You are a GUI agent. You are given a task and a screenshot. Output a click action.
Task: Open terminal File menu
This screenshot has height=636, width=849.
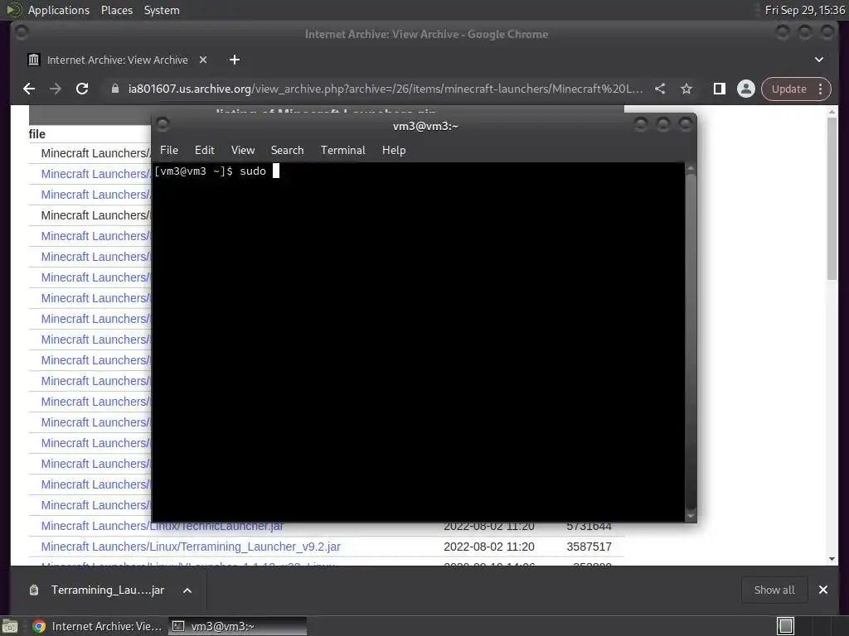pyautogui.click(x=169, y=150)
